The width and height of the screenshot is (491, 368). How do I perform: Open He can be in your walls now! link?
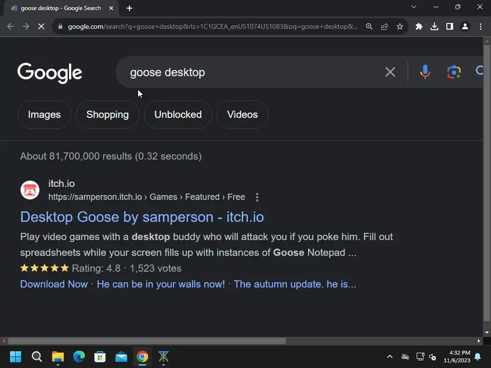coord(161,284)
